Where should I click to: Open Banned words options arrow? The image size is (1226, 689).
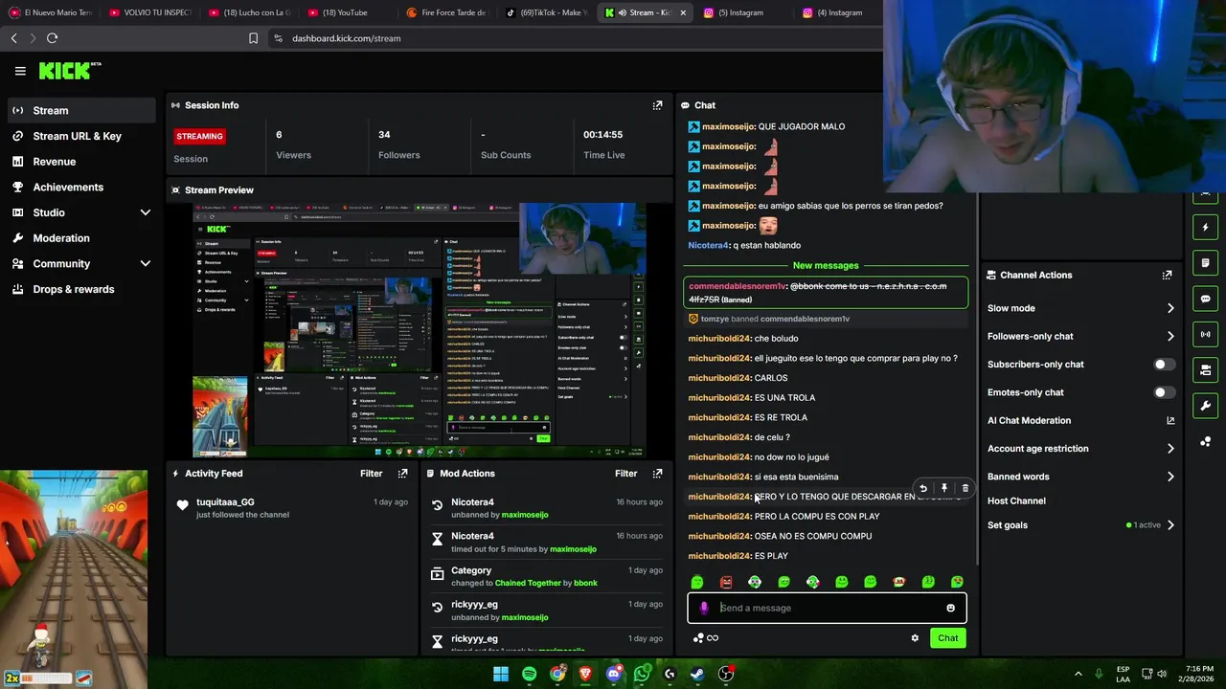[x=1170, y=477]
